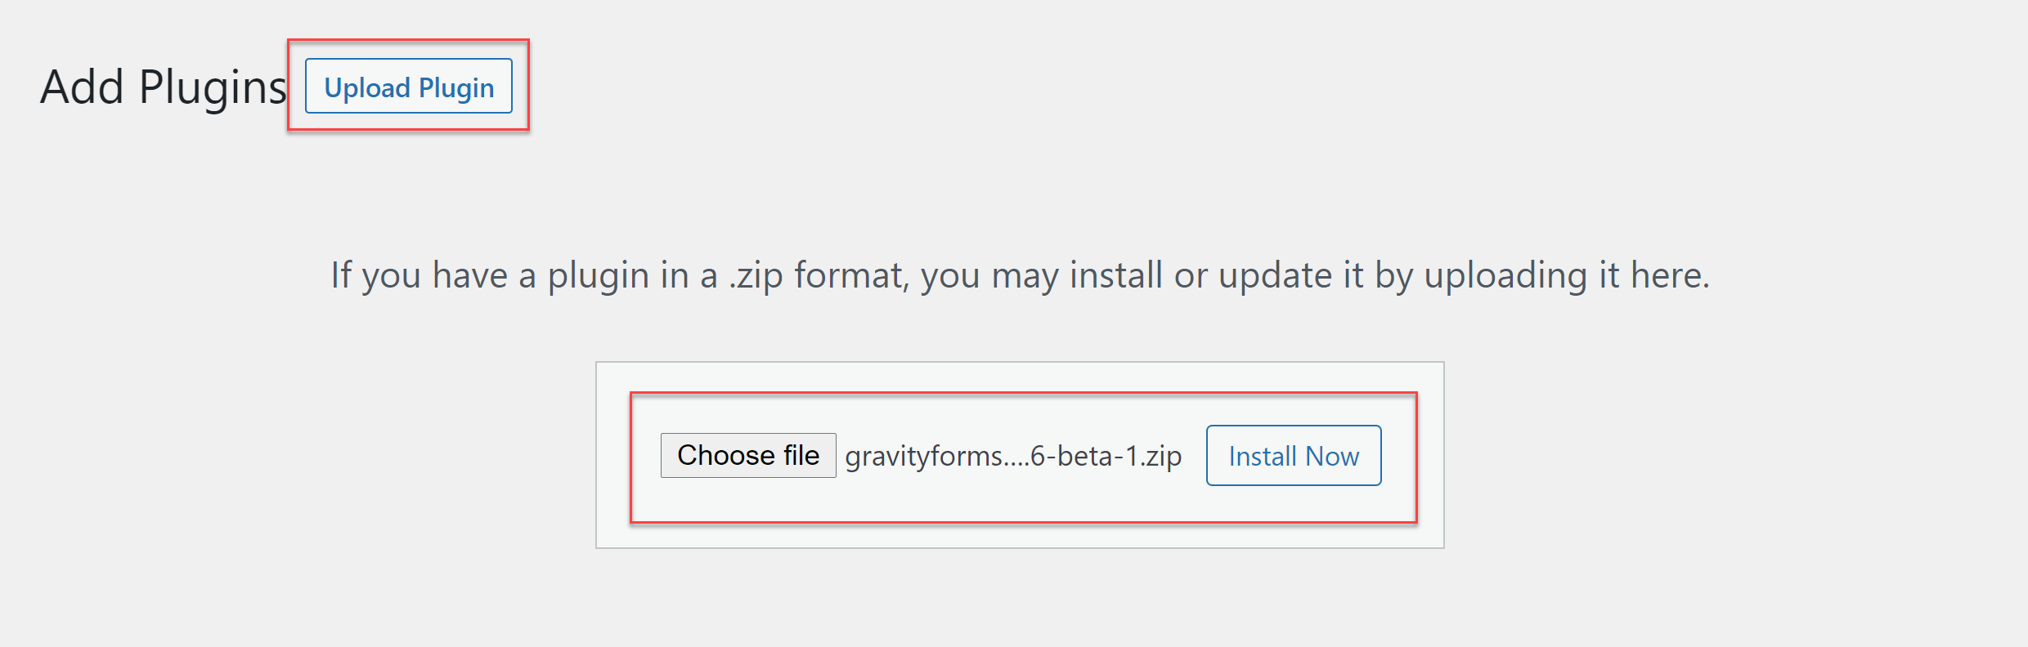Select the gravityforms beta zip filename text
The image size is (2028, 647).
coord(1012,456)
